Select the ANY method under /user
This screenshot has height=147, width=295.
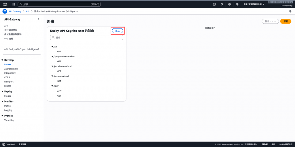pyautogui.click(x=59, y=91)
